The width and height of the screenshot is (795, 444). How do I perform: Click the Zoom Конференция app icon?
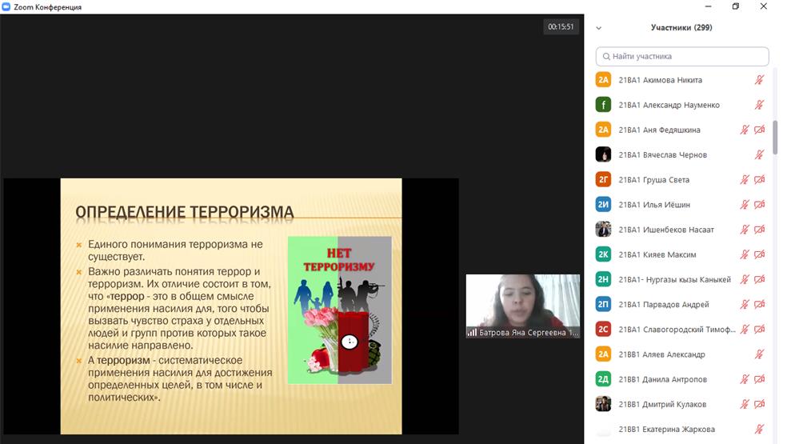pyautogui.click(x=6, y=6)
